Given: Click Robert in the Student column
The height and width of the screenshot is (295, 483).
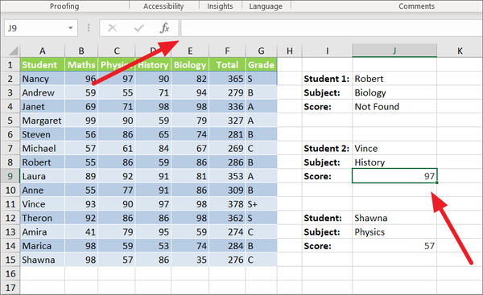Looking at the screenshot, I should tap(43, 162).
